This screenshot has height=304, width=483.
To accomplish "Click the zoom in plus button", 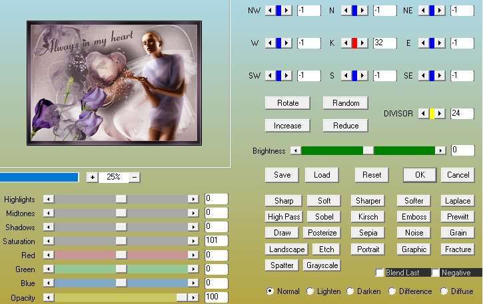I will click(x=92, y=177).
